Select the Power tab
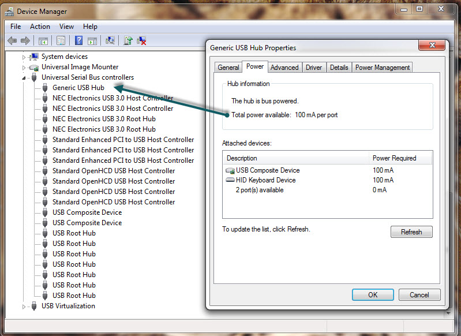Image resolution: width=461 pixels, height=336 pixels. point(255,66)
